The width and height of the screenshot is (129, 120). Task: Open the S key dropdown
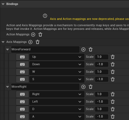tap(57, 79)
